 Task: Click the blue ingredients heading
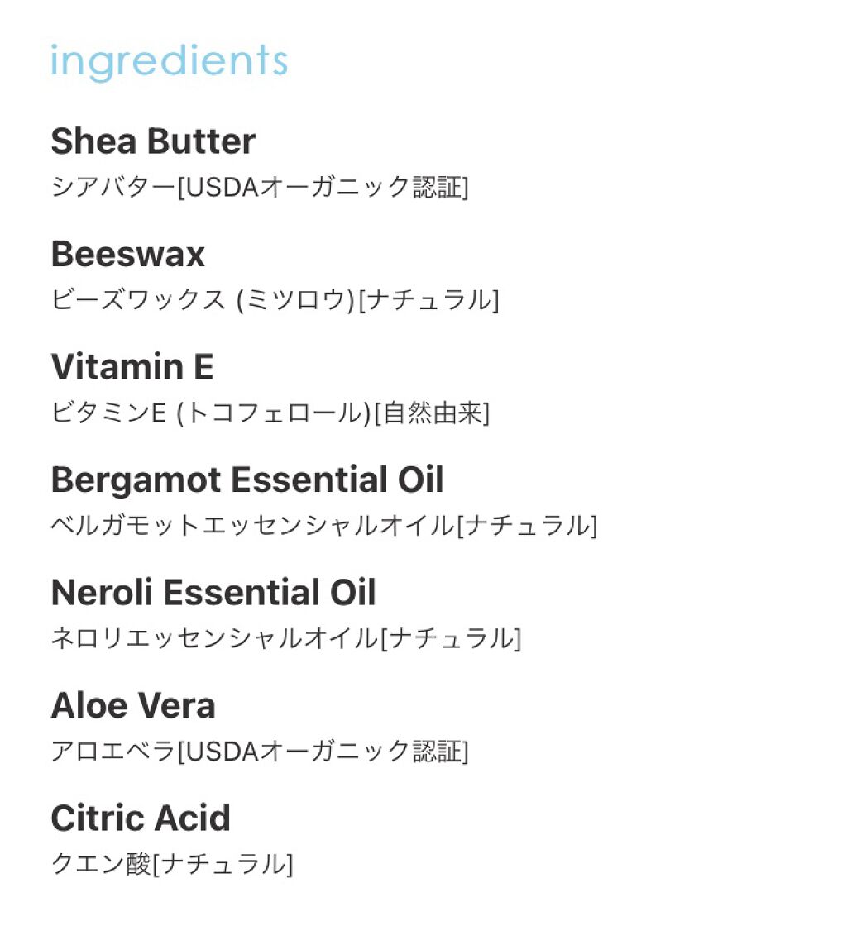tap(169, 62)
